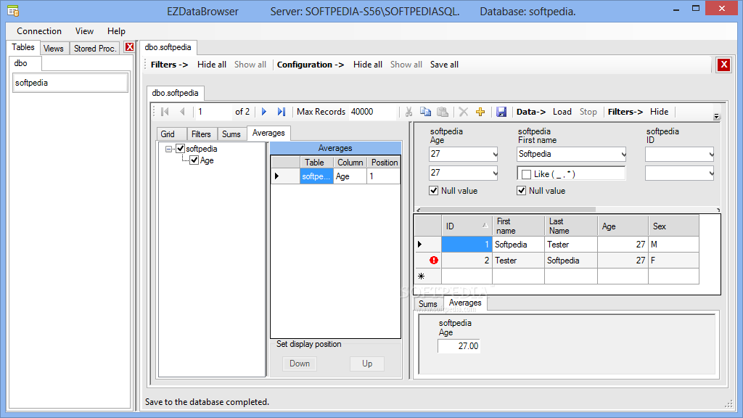Select softpedia table in list
The image size is (743, 418).
(x=70, y=83)
